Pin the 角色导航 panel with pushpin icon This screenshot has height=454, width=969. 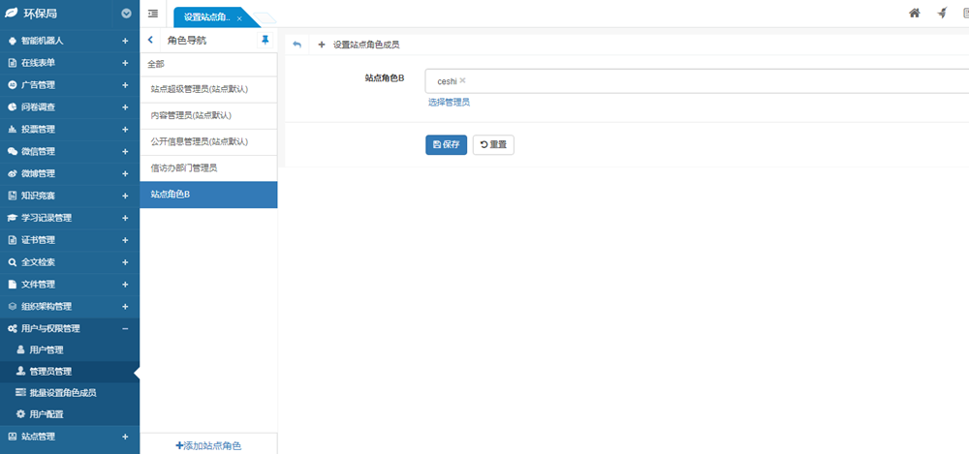(266, 41)
